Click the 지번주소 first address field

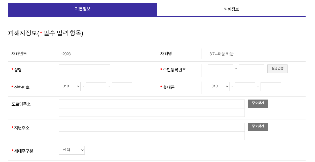tap(152, 127)
